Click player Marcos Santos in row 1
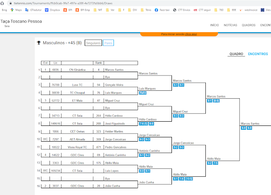The image size is (271, 195). coord(114,70)
